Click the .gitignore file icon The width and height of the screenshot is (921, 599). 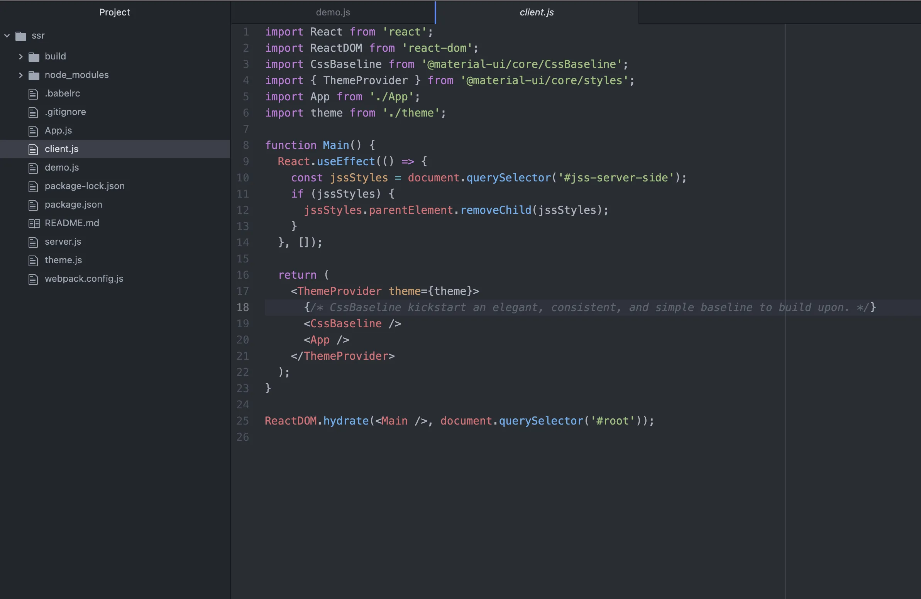point(33,112)
